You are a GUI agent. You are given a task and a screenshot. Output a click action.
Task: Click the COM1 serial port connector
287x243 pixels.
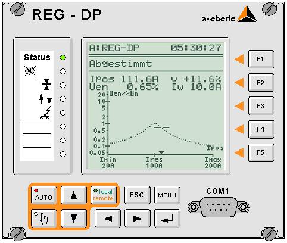(219, 207)
